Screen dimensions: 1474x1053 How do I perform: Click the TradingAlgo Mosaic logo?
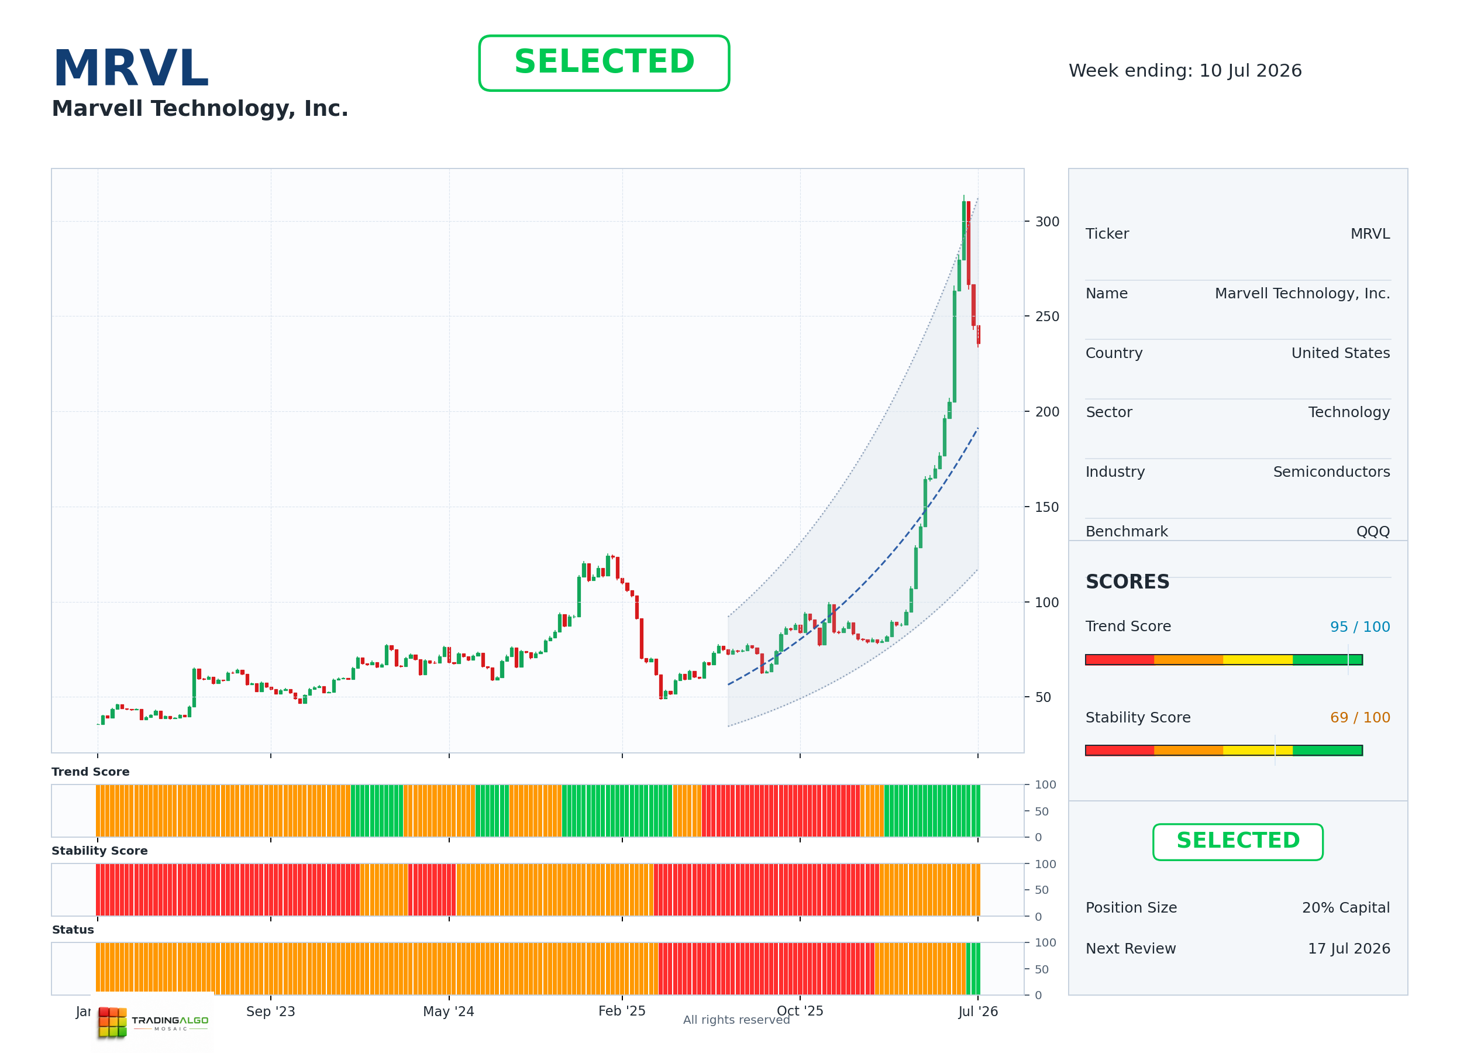point(154,1022)
